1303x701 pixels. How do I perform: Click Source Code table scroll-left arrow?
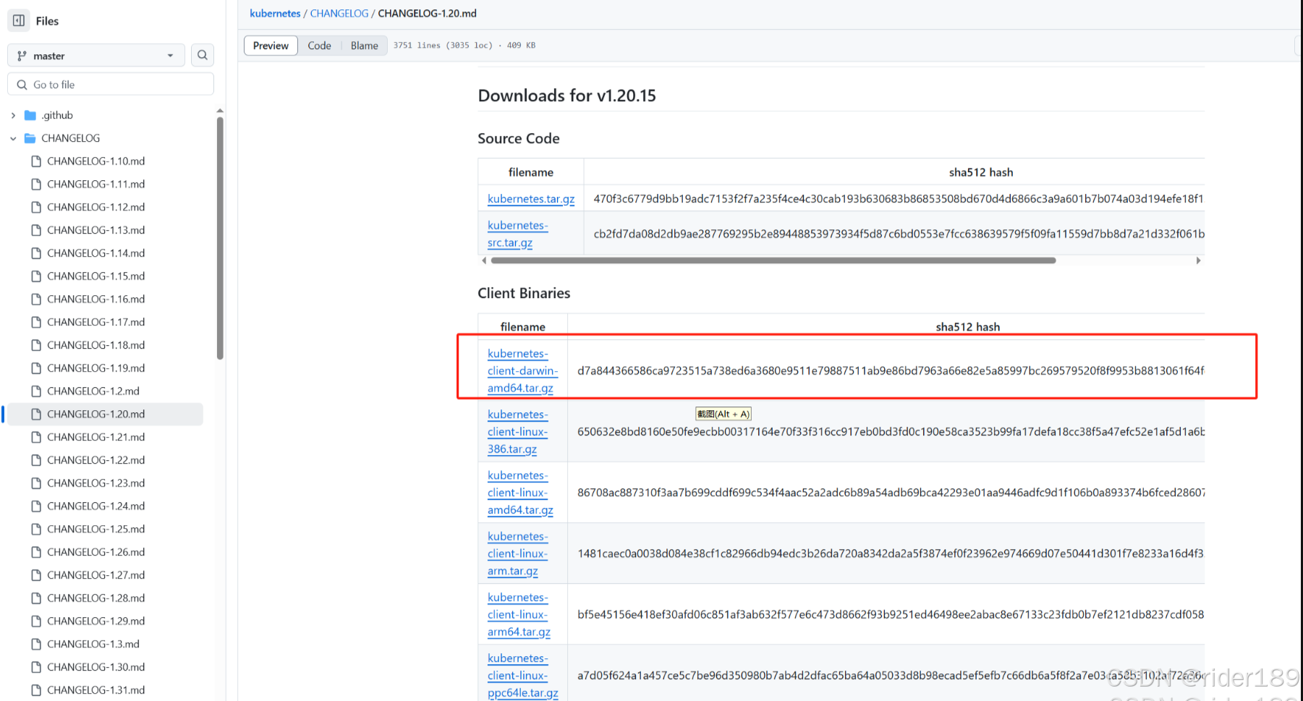click(484, 260)
